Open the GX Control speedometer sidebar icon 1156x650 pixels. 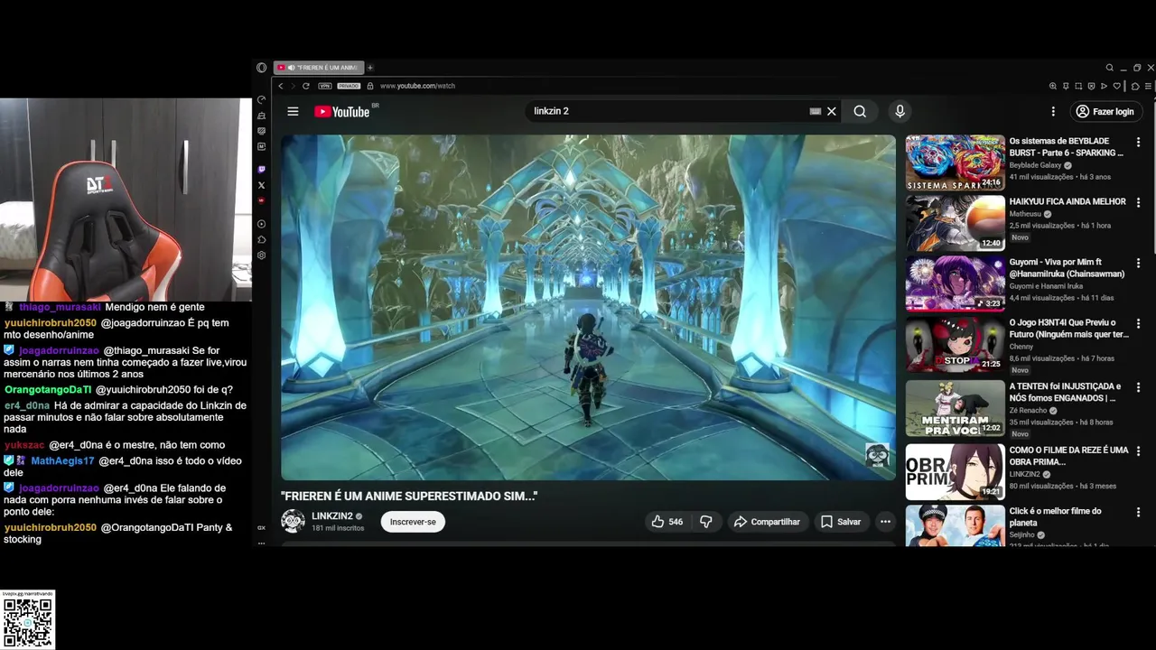pos(261,99)
